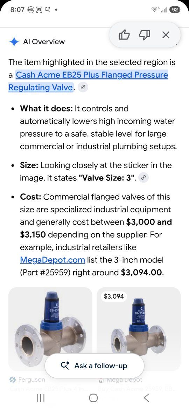
Task: Dismiss the feedback popup with the X
Action: (166, 35)
